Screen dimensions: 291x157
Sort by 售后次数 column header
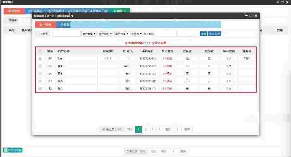pos(229,51)
